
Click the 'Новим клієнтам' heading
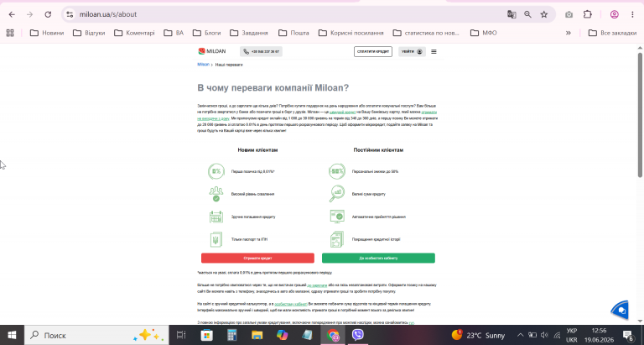click(x=257, y=150)
